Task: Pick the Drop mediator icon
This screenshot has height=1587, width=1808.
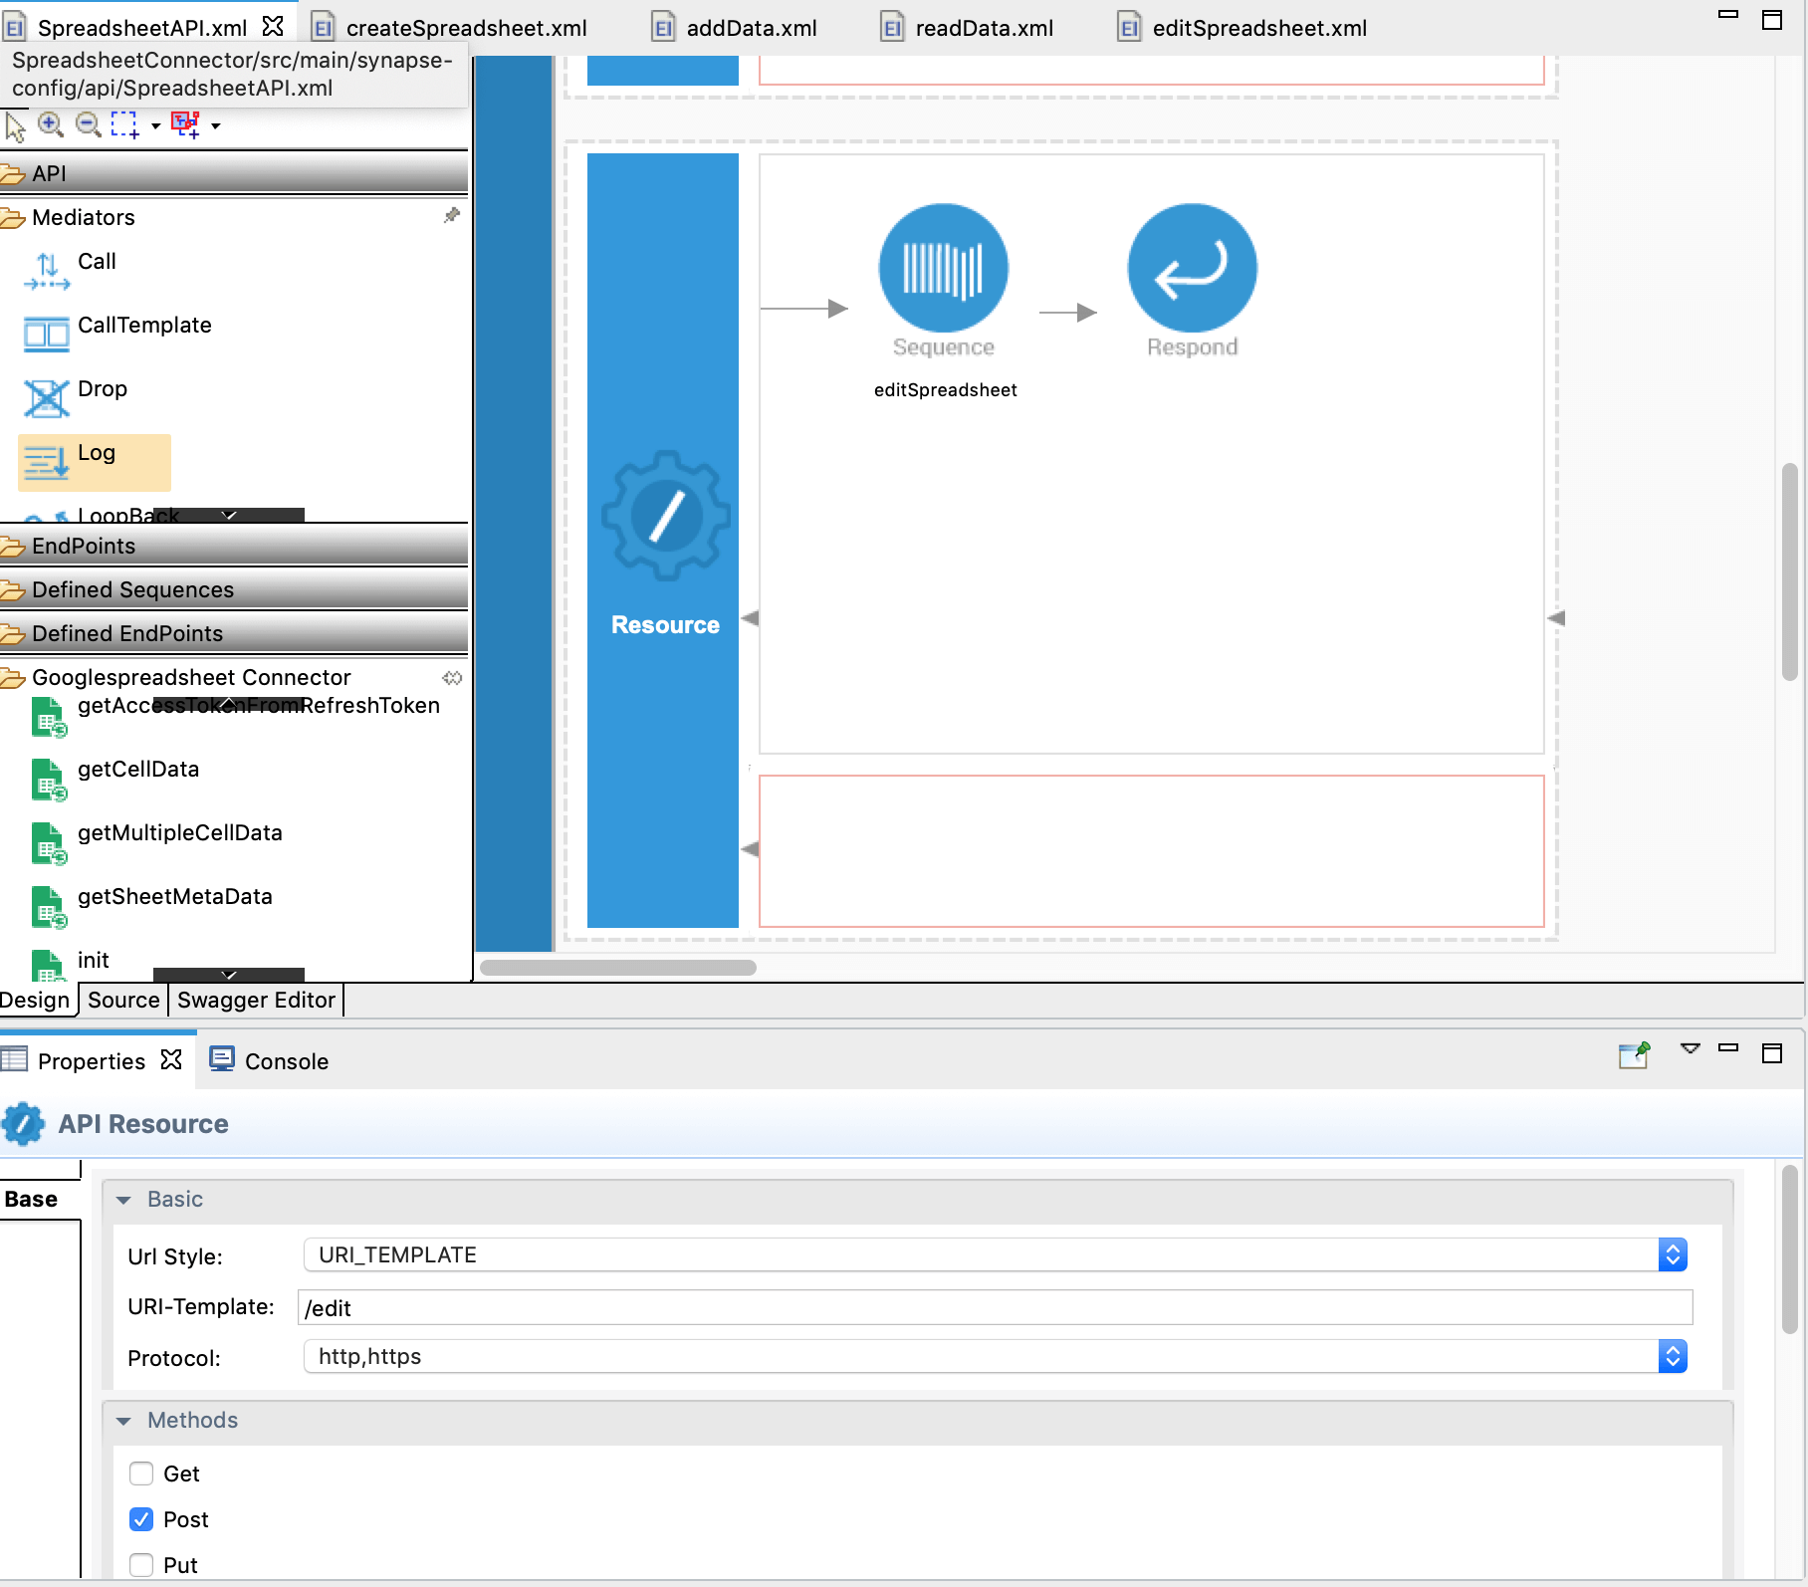Action: 47,398
